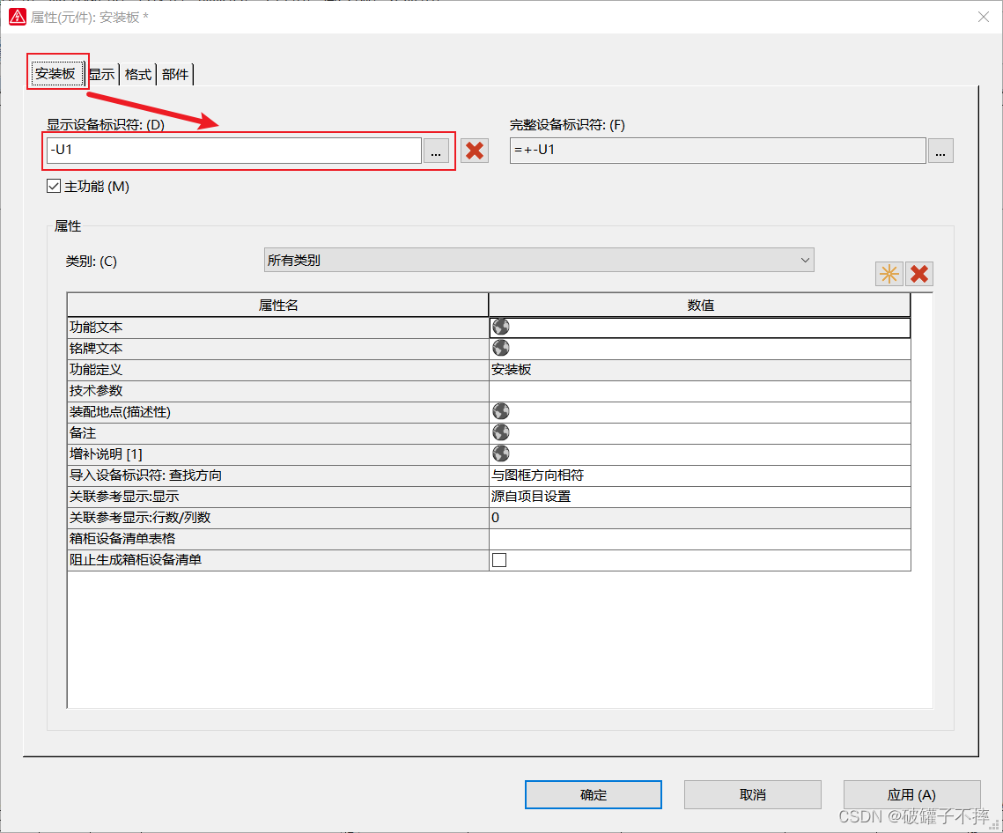Screen dimensions: 1003x833
Task: Click the globe icon in 装配地点(描述性) row
Action: coord(501,412)
